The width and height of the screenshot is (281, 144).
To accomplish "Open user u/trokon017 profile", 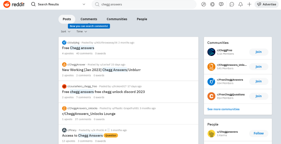I will click(x=119, y=86).
